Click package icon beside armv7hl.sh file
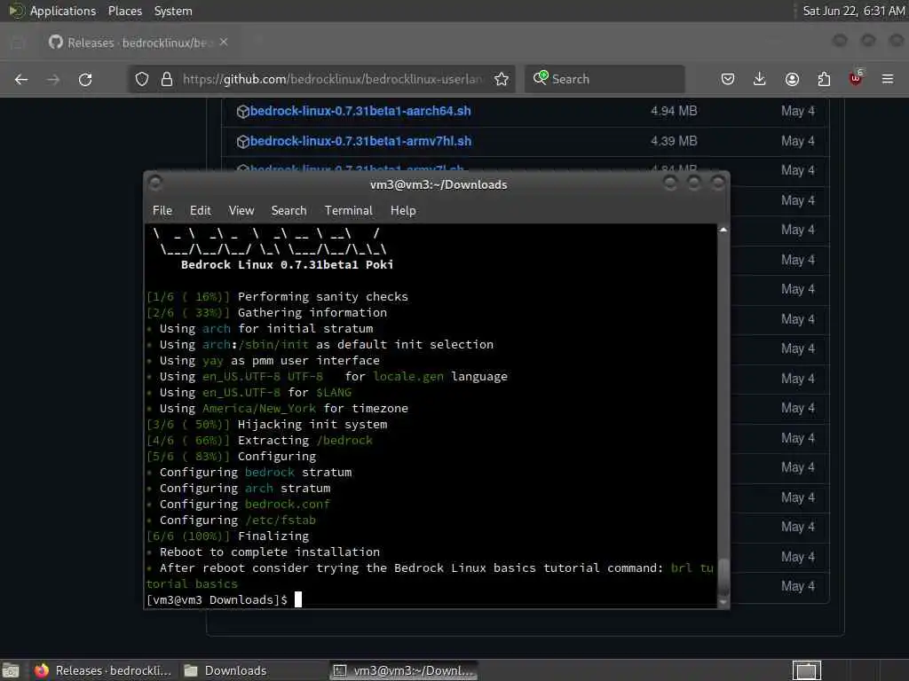909x681 pixels. pos(243,142)
